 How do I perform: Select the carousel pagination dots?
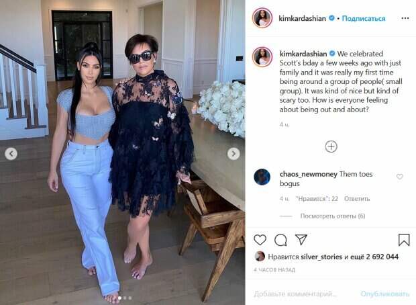(125, 298)
